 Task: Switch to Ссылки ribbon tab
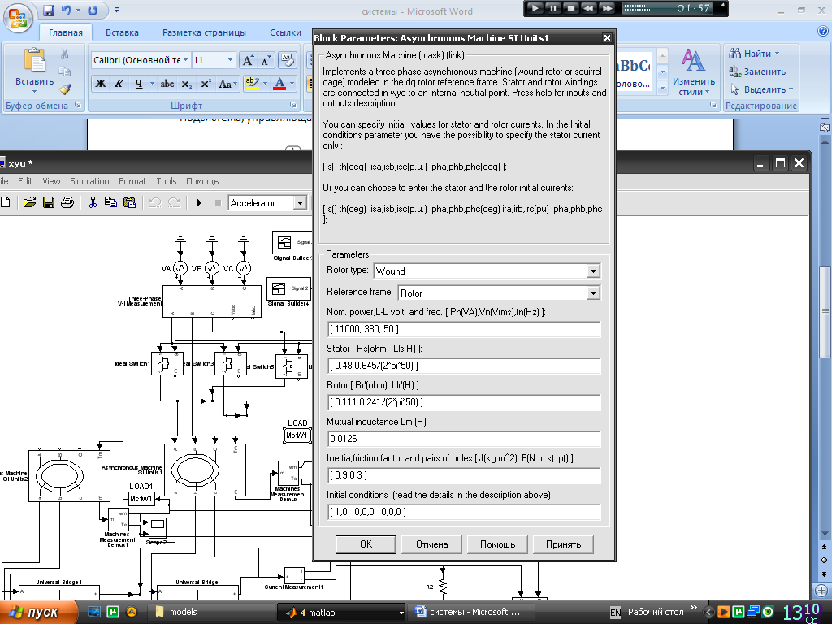point(285,32)
